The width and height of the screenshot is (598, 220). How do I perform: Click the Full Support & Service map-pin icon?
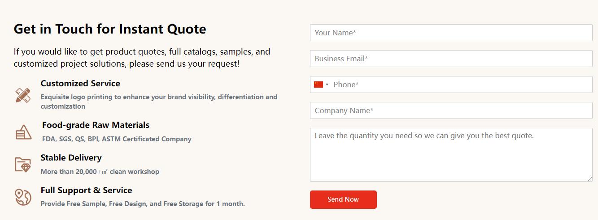23,197
